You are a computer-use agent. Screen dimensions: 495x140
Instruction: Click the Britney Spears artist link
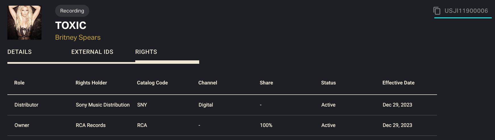(78, 37)
